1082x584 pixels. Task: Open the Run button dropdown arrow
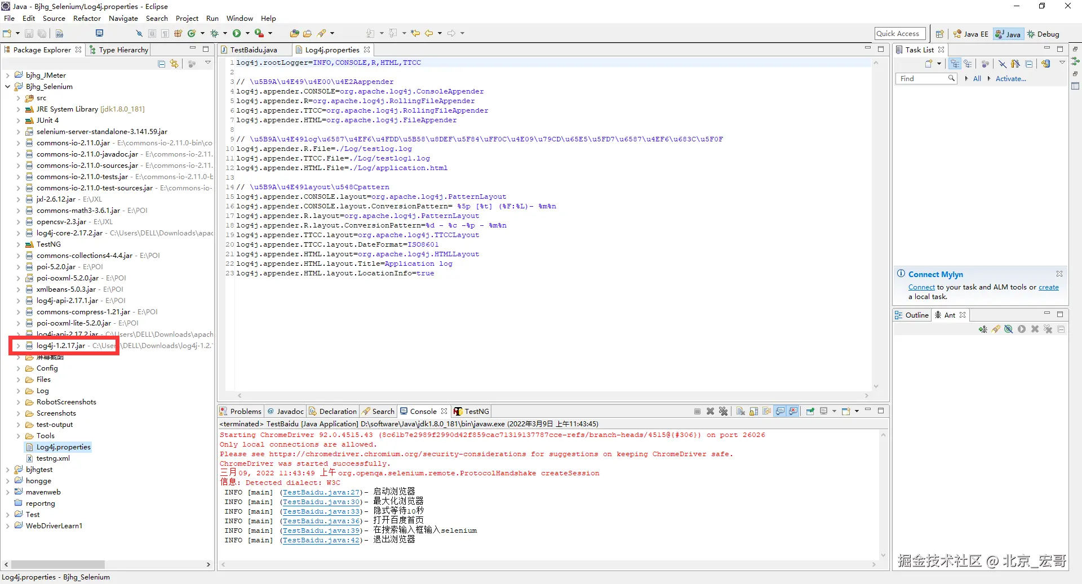coord(247,34)
